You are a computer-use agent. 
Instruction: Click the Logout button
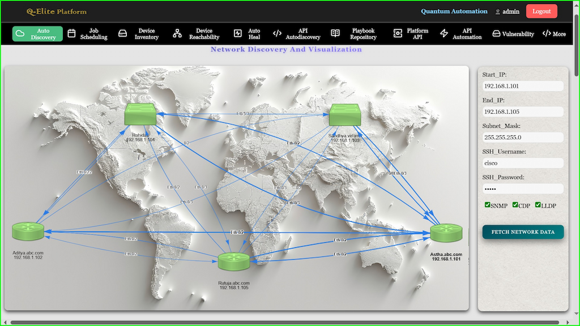[x=541, y=11]
